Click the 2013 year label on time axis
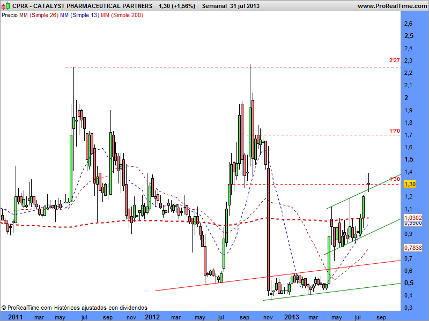 click(292, 317)
